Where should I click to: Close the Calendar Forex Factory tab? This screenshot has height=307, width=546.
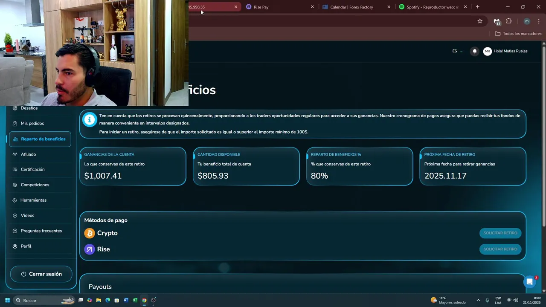[x=389, y=7]
